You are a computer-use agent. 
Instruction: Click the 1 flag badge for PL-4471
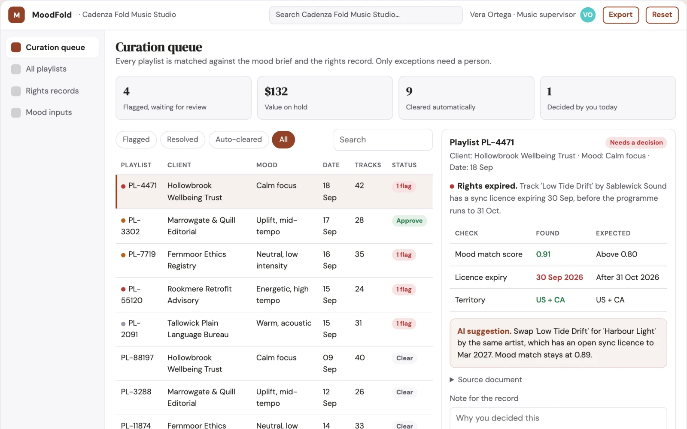tap(404, 186)
